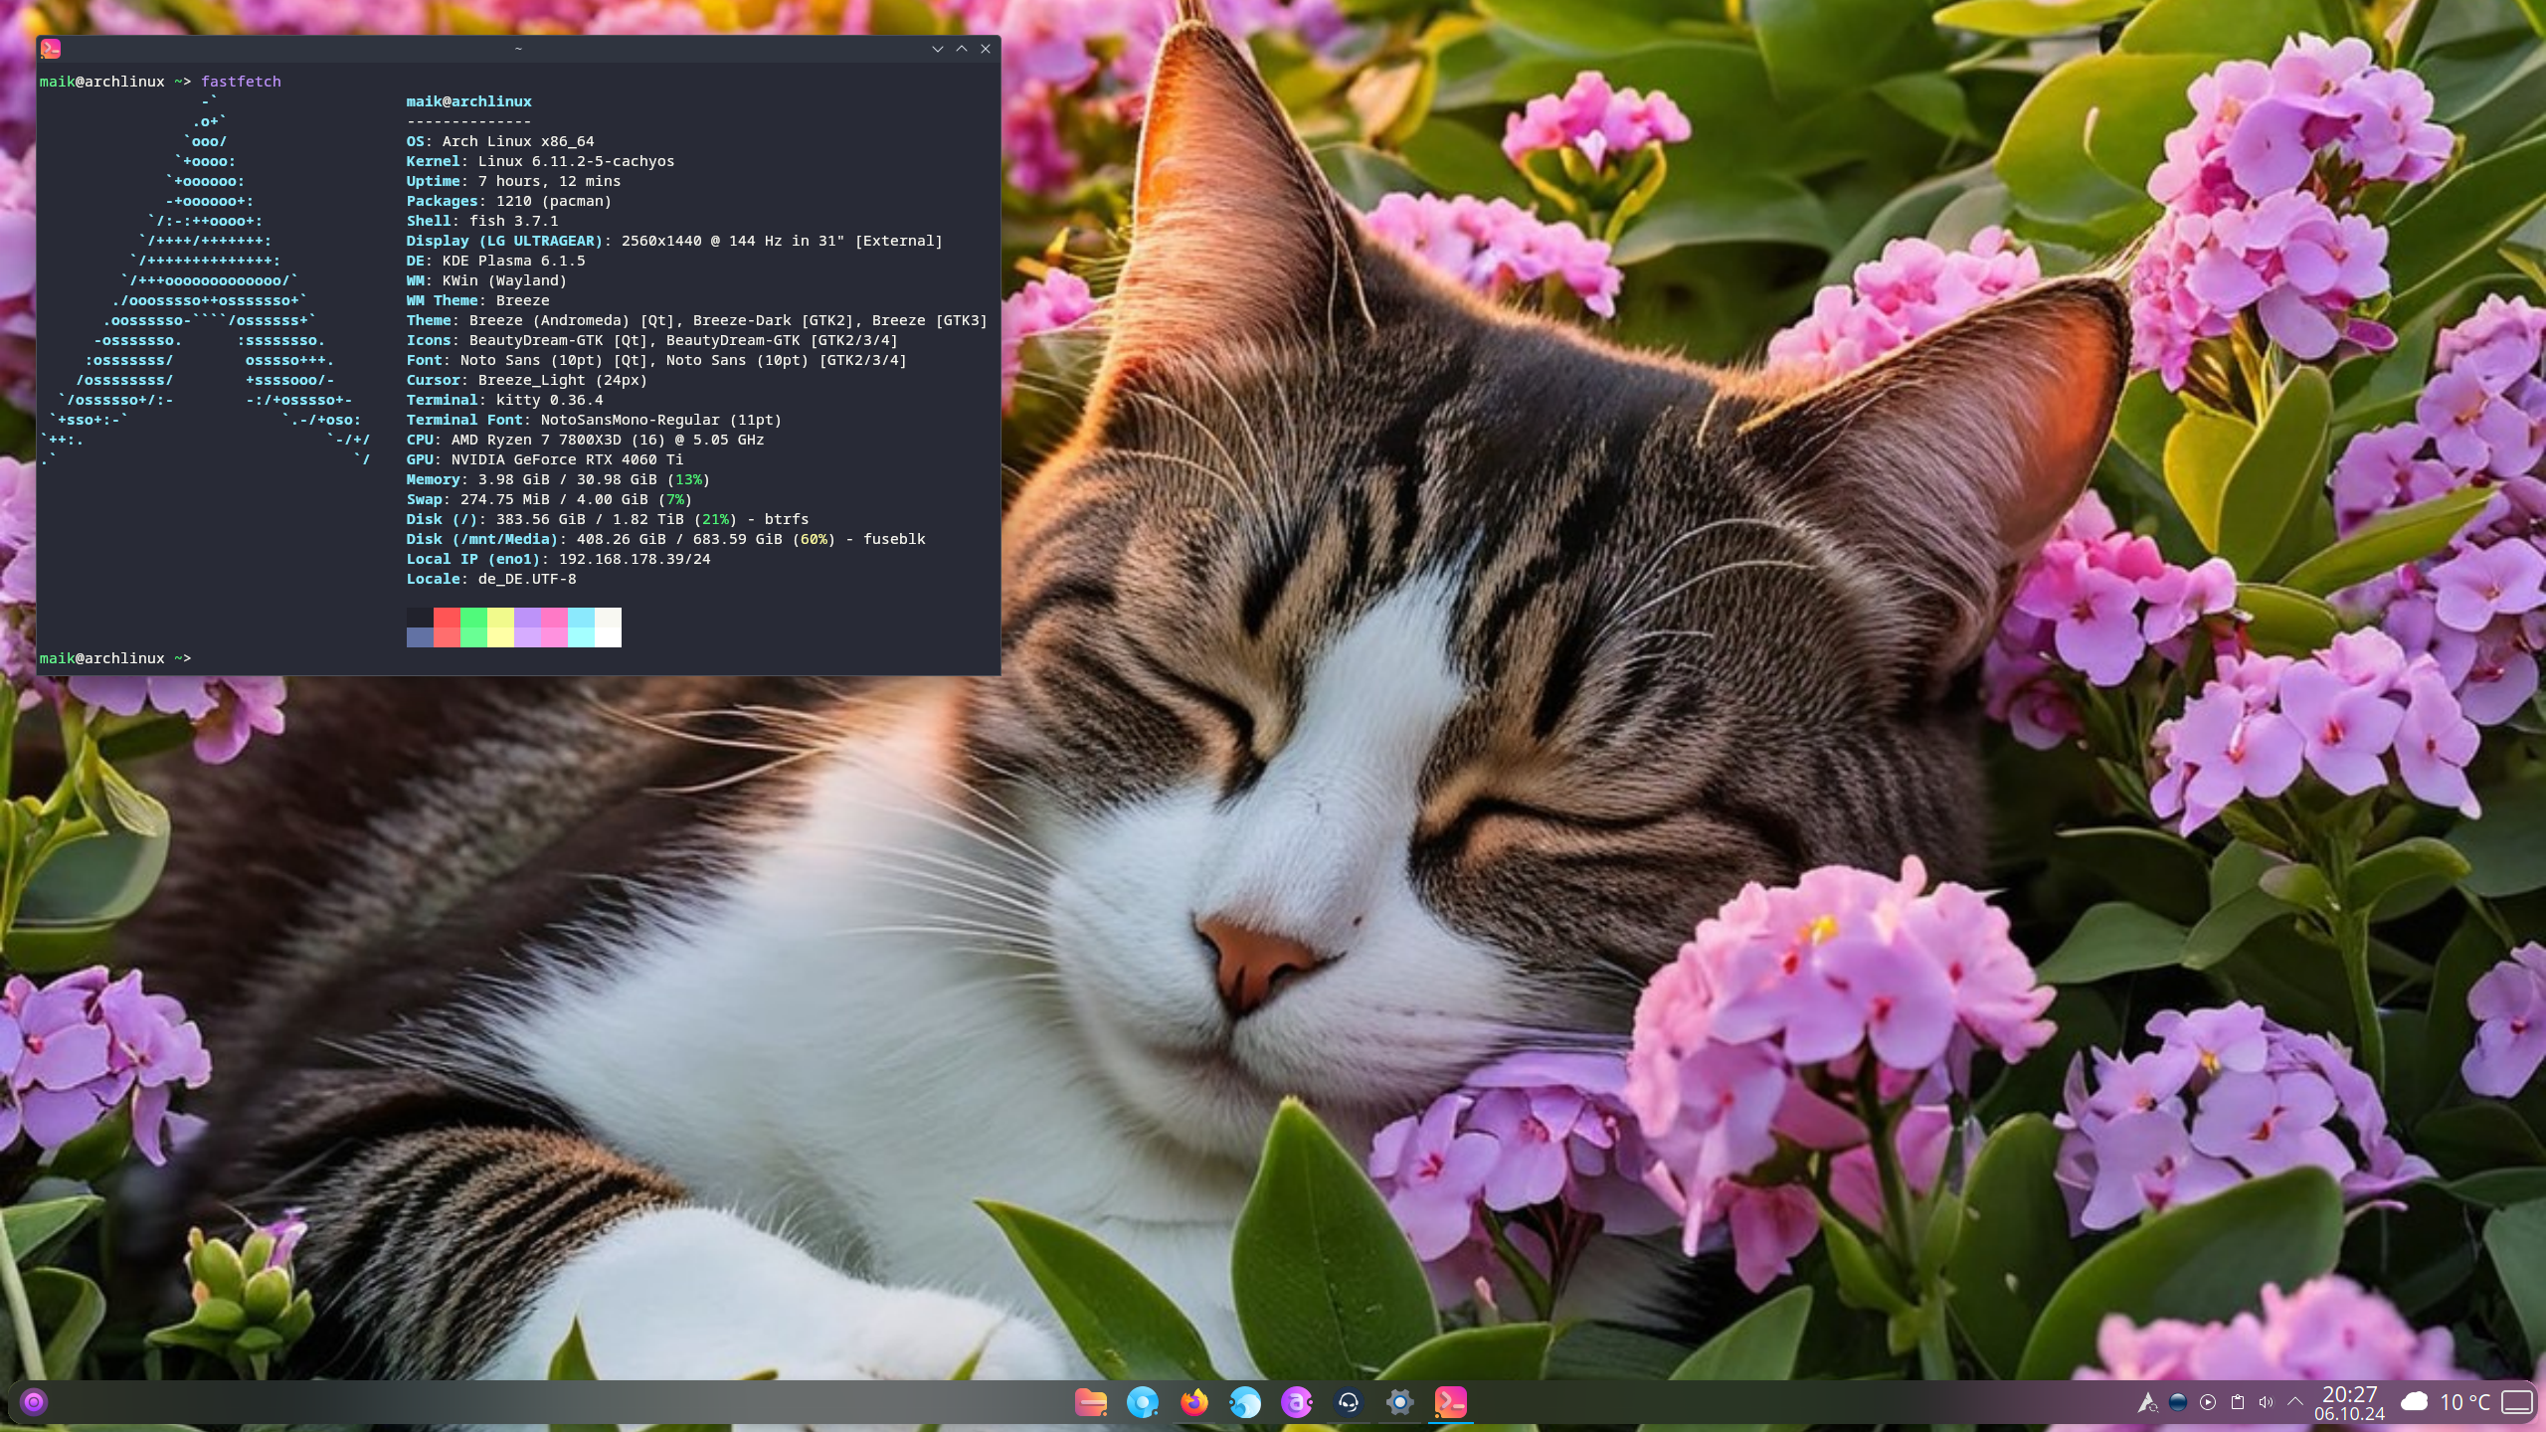Viewport: 2546px width, 1432px height.
Task: Launch Firefox from the taskbar
Action: click(x=1193, y=1402)
